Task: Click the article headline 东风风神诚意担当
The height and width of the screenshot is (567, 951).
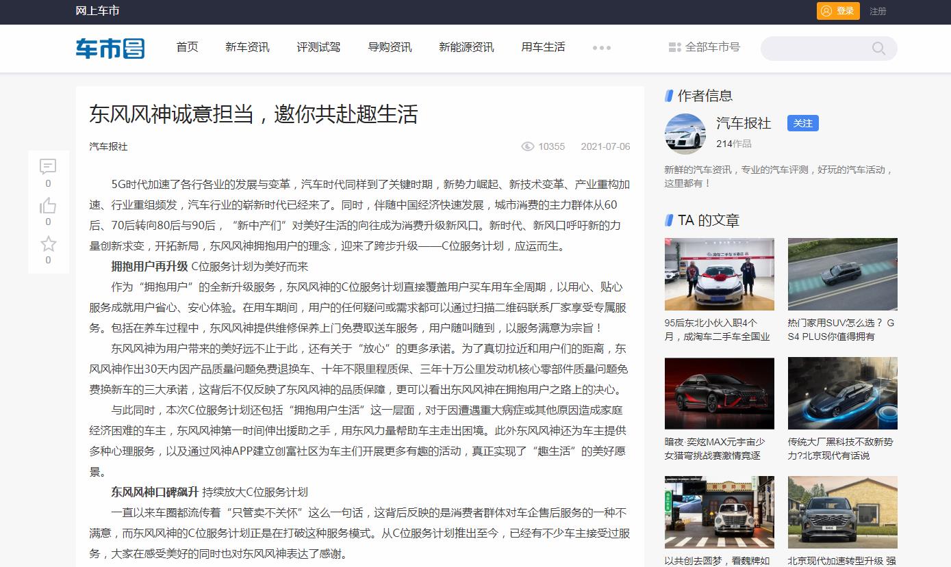Action: click(x=253, y=114)
